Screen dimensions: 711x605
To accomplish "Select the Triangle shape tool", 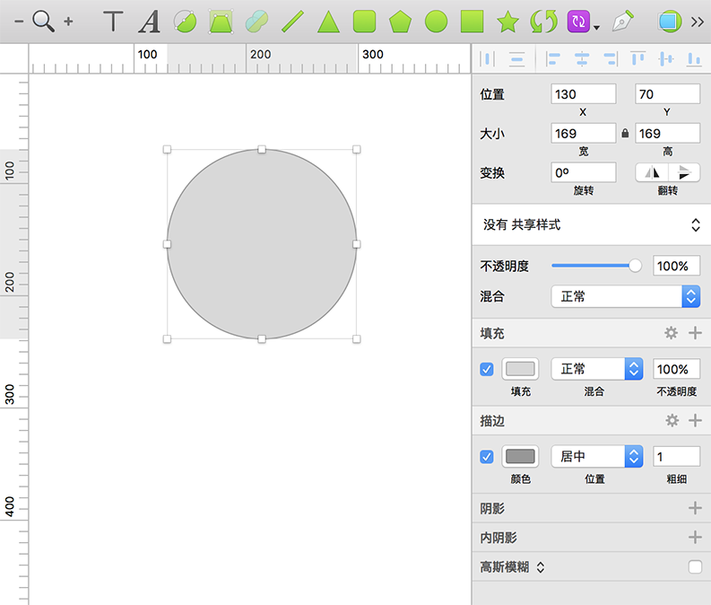I will (328, 22).
